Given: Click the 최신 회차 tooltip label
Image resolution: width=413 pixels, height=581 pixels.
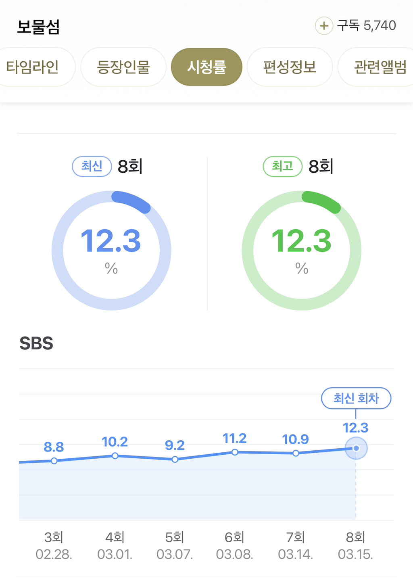Looking at the screenshot, I should pos(356,398).
